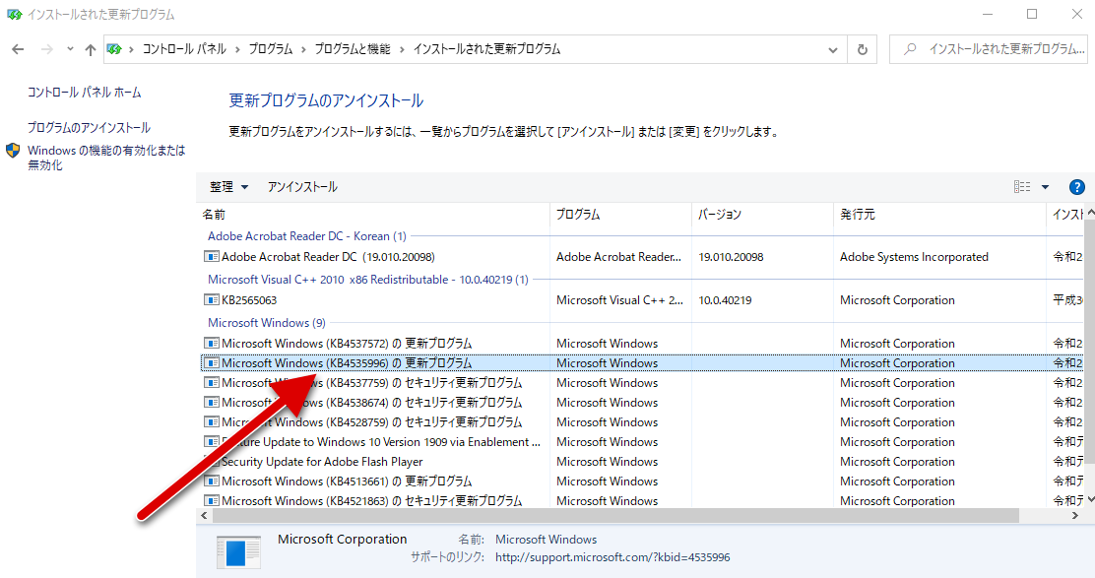This screenshot has height=578, width=1095.
Task: Navigate to コントロール パネル breadcrumb
Action: click(184, 49)
